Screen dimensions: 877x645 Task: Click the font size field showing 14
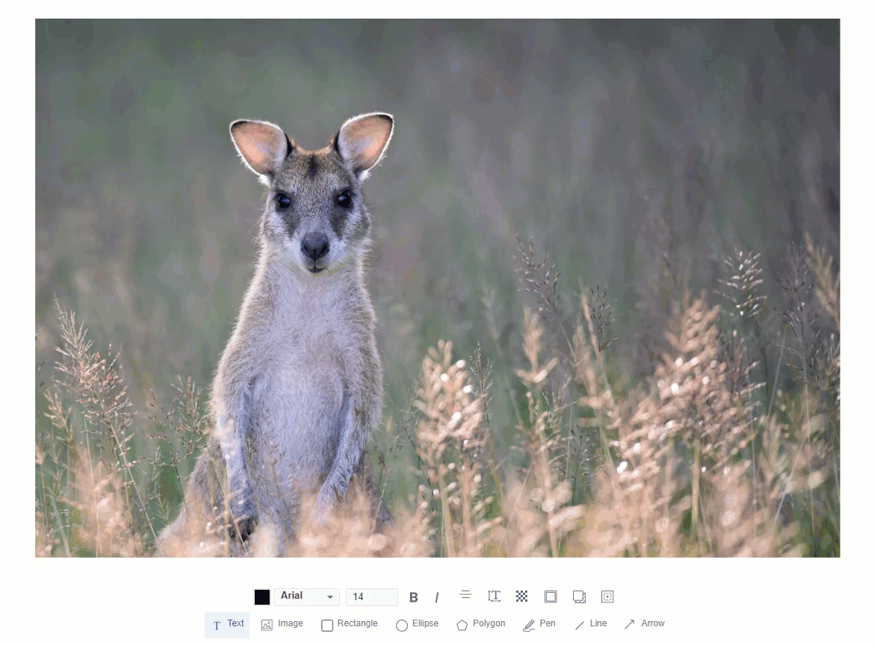pyautogui.click(x=371, y=597)
